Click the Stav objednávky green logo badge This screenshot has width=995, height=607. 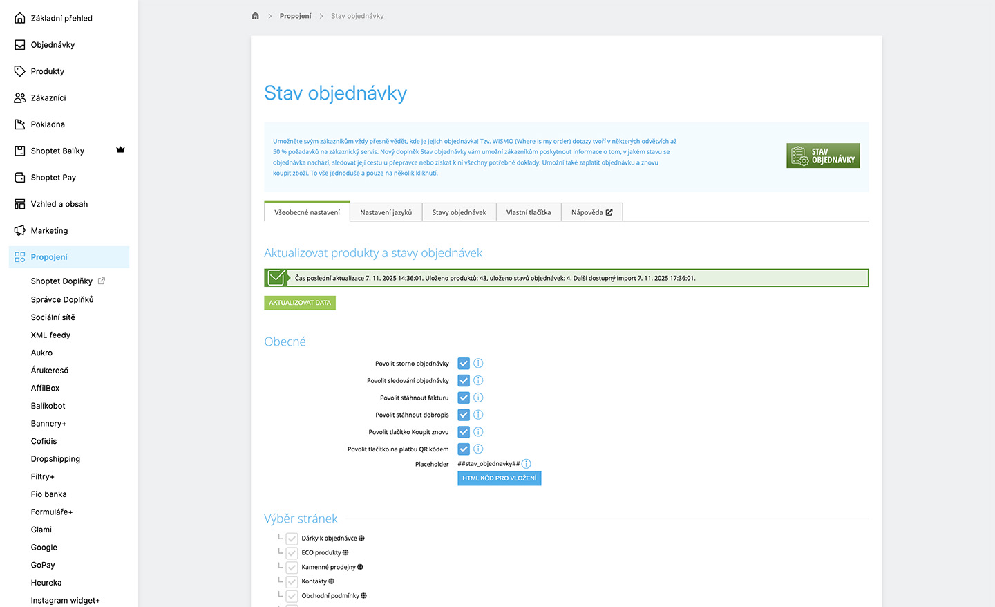coord(823,156)
